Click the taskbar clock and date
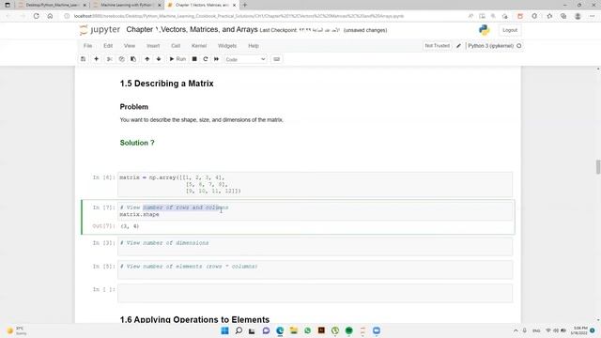601x338 pixels. click(x=580, y=330)
